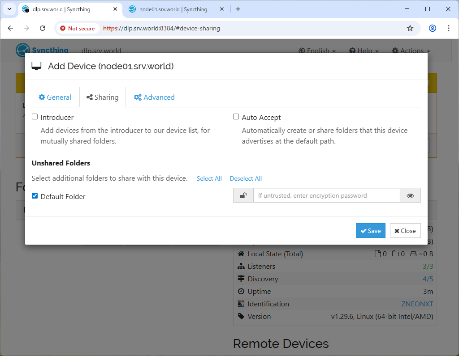Viewport: 459px width, 356px height.
Task: Click the Advanced tab gears icon
Action: [x=138, y=97]
